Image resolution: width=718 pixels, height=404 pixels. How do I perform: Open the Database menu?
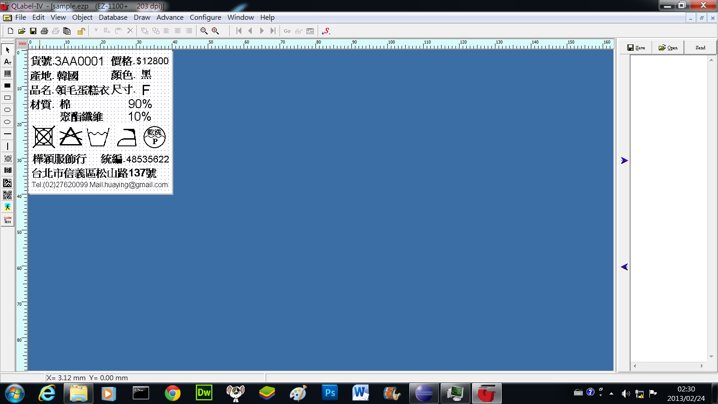(x=113, y=18)
